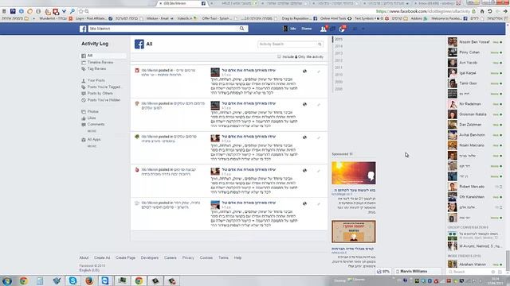Select the Likes filter in the sidebar
This screenshot has width=510, height=286.
(x=92, y=118)
